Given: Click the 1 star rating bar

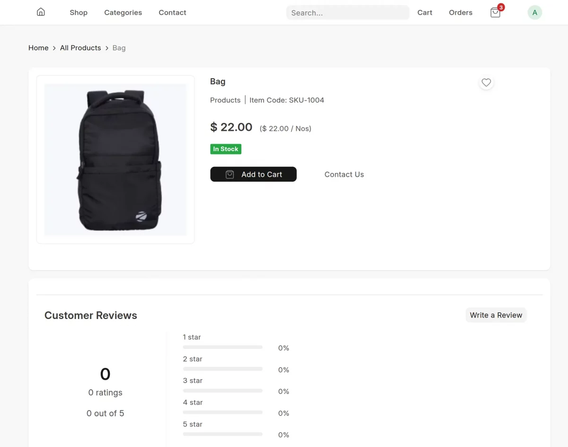Looking at the screenshot, I should coord(222,347).
